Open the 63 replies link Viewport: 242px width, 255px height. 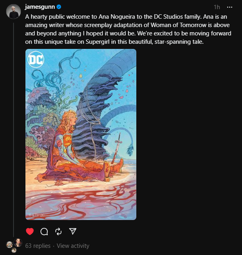(x=38, y=246)
